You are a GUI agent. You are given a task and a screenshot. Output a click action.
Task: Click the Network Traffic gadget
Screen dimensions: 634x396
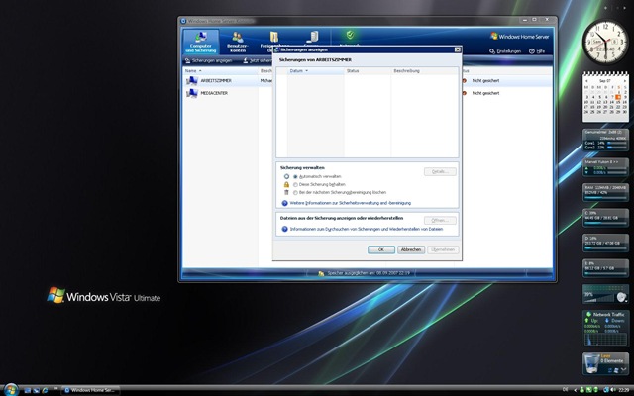[x=605, y=328]
